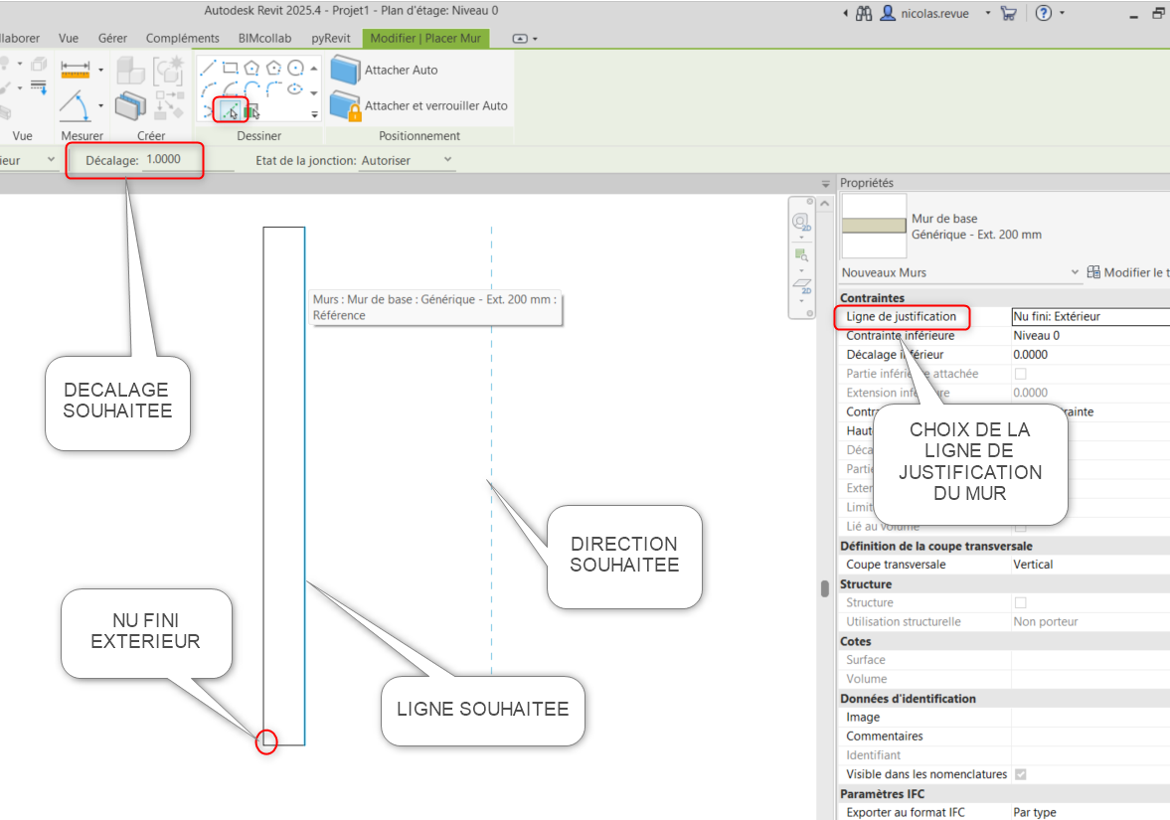Open the pyRevit ribbon tab
Screen dimensions: 1170x820
[x=330, y=38]
